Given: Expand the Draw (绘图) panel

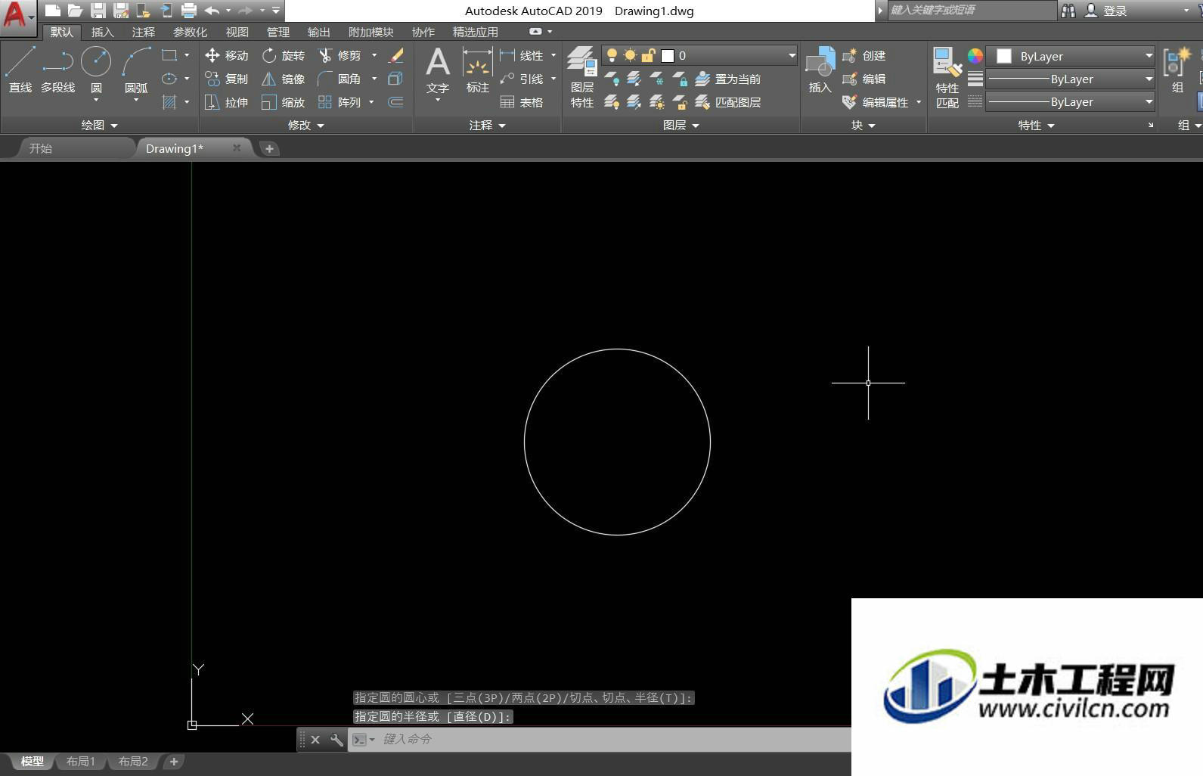Looking at the screenshot, I should (100, 125).
